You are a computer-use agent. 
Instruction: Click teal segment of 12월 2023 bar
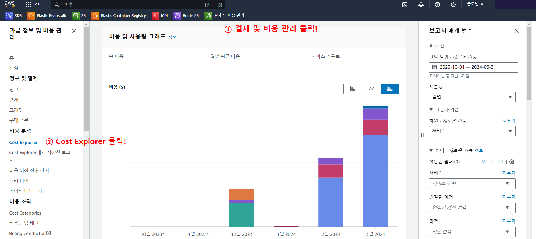242,215
